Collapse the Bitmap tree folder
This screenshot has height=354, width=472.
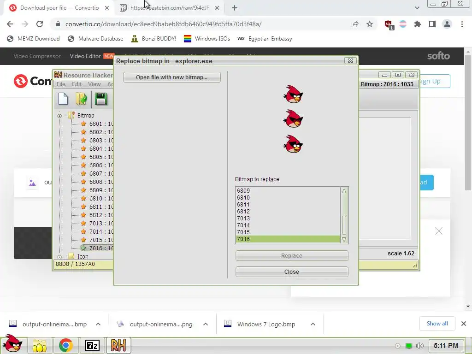click(x=59, y=116)
